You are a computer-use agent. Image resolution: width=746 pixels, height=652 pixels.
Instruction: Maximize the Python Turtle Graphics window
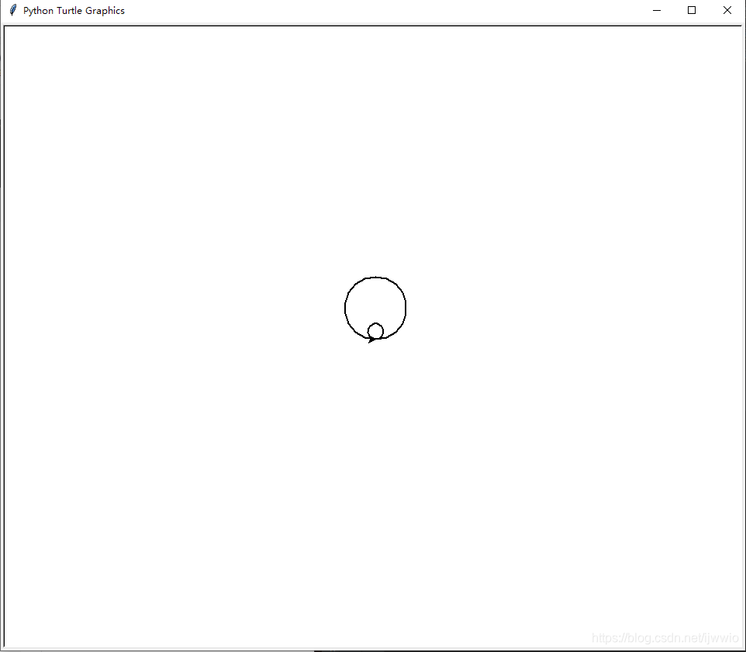click(x=692, y=10)
